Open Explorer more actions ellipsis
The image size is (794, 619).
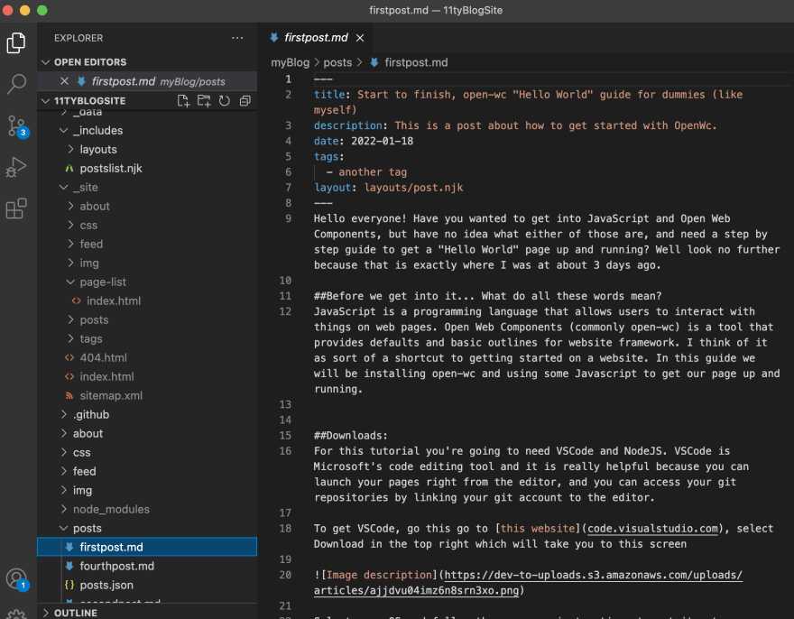(237, 38)
